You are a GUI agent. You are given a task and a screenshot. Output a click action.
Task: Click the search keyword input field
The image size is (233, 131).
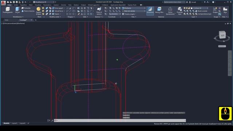pos(174,2)
